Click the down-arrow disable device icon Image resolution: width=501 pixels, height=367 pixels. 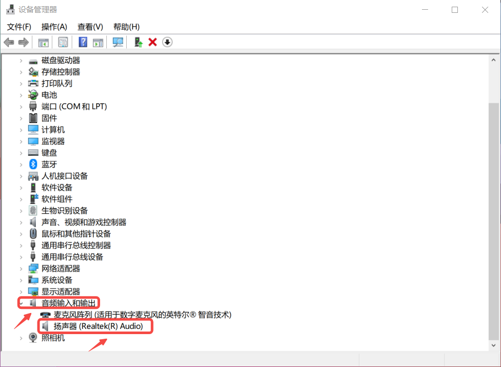167,42
